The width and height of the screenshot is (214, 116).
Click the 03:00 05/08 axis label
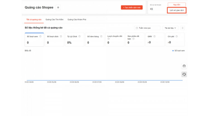[52, 82]
